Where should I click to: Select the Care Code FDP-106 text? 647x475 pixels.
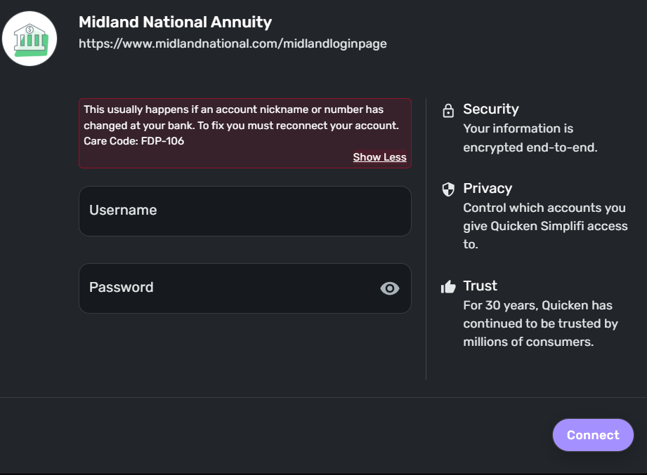134,140
